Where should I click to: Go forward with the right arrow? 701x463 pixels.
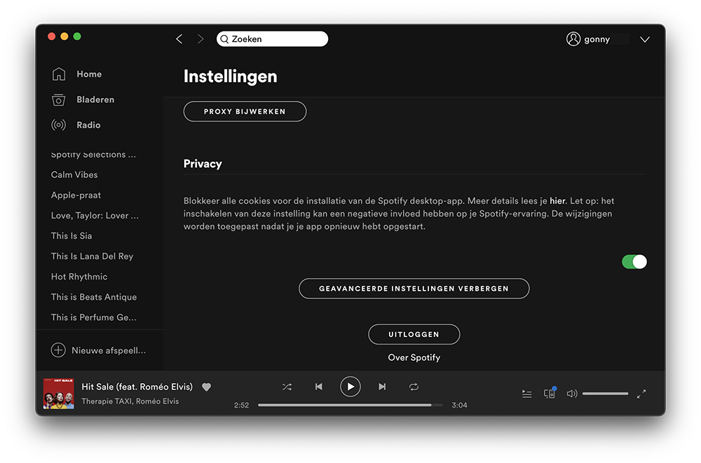pyautogui.click(x=200, y=39)
